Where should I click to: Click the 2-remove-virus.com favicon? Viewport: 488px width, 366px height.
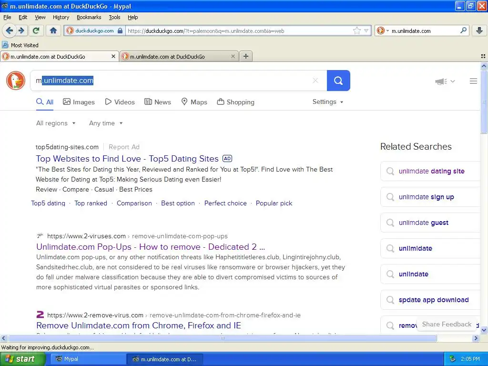(x=40, y=315)
